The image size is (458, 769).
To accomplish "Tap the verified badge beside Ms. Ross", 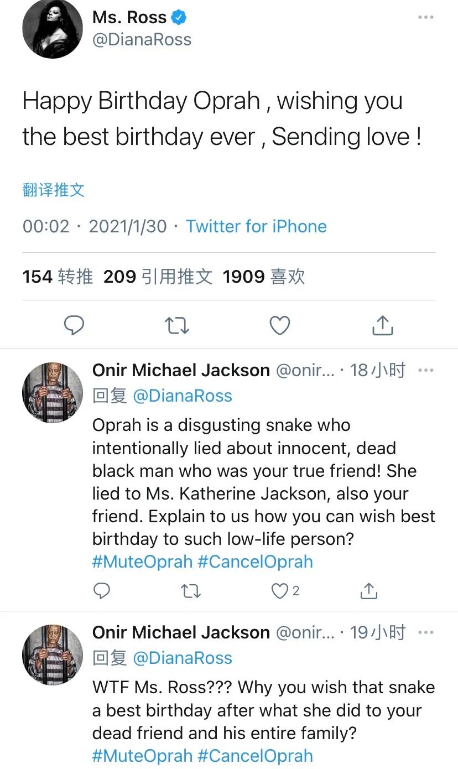I will pyautogui.click(x=179, y=18).
